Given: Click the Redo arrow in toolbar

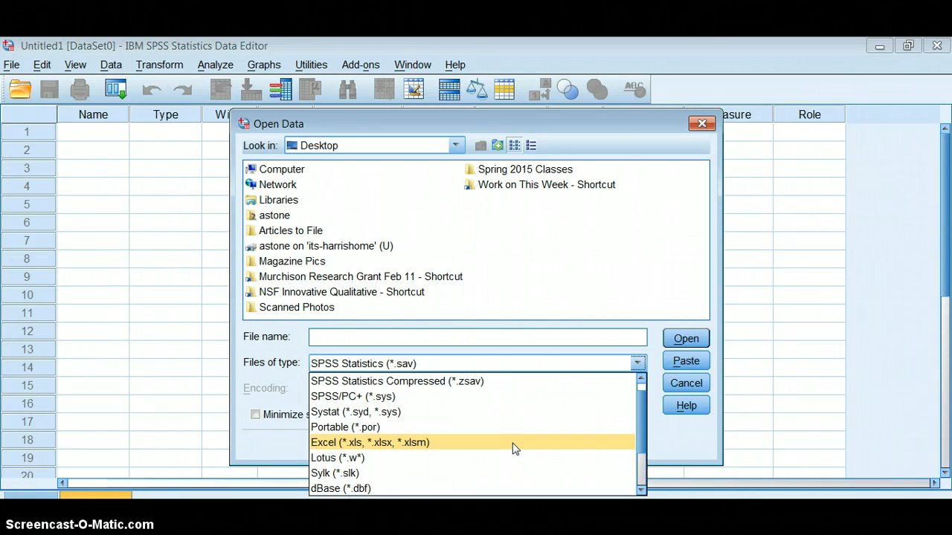Looking at the screenshot, I should [x=182, y=91].
